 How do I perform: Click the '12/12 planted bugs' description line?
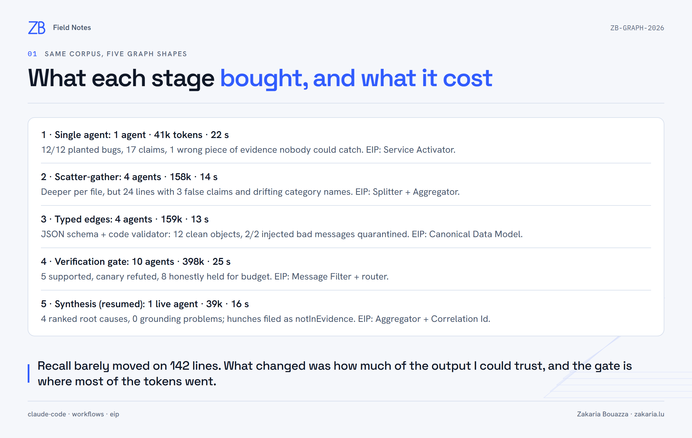pos(248,150)
